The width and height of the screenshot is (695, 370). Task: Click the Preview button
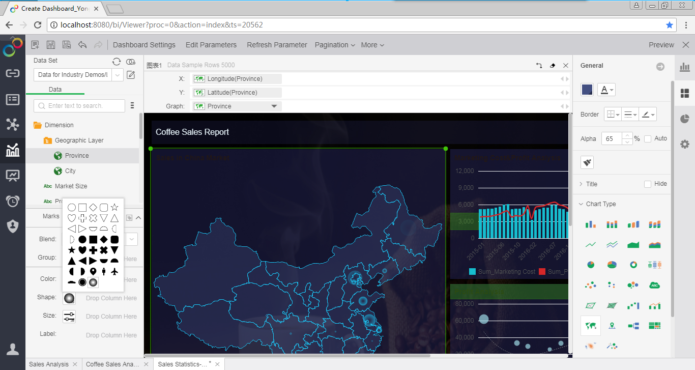[661, 45]
